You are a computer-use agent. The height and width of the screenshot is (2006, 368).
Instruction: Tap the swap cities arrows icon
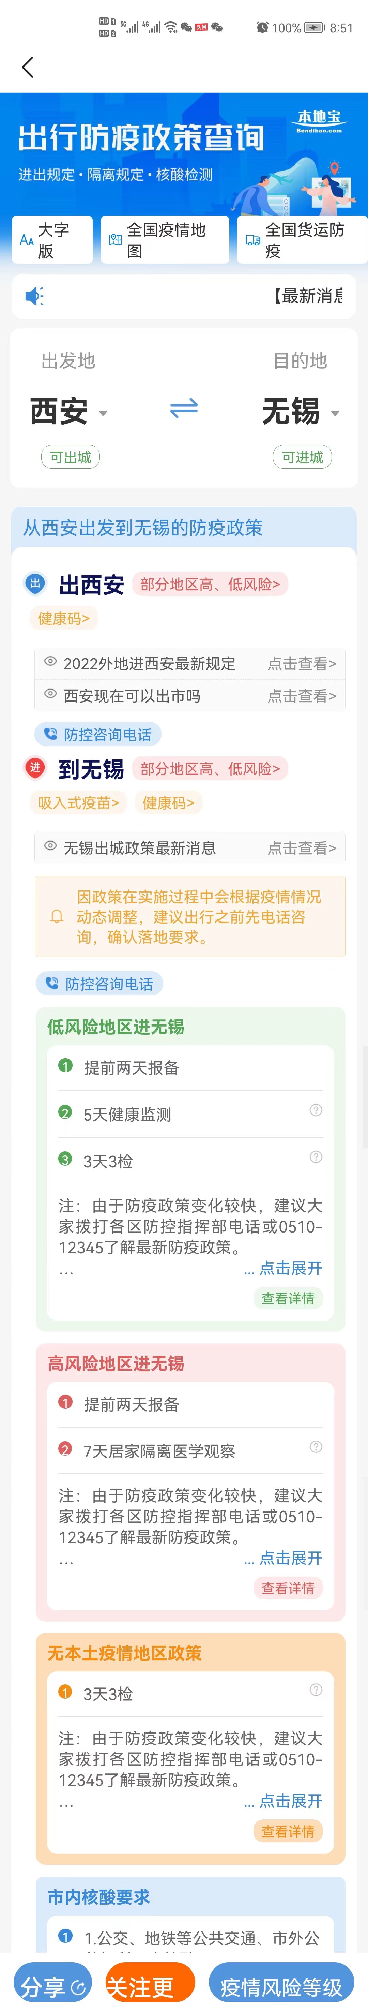(184, 408)
